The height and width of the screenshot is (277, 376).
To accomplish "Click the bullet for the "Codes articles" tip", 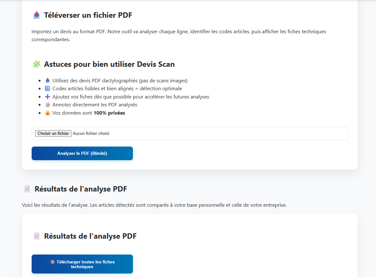I will [x=39, y=88].
